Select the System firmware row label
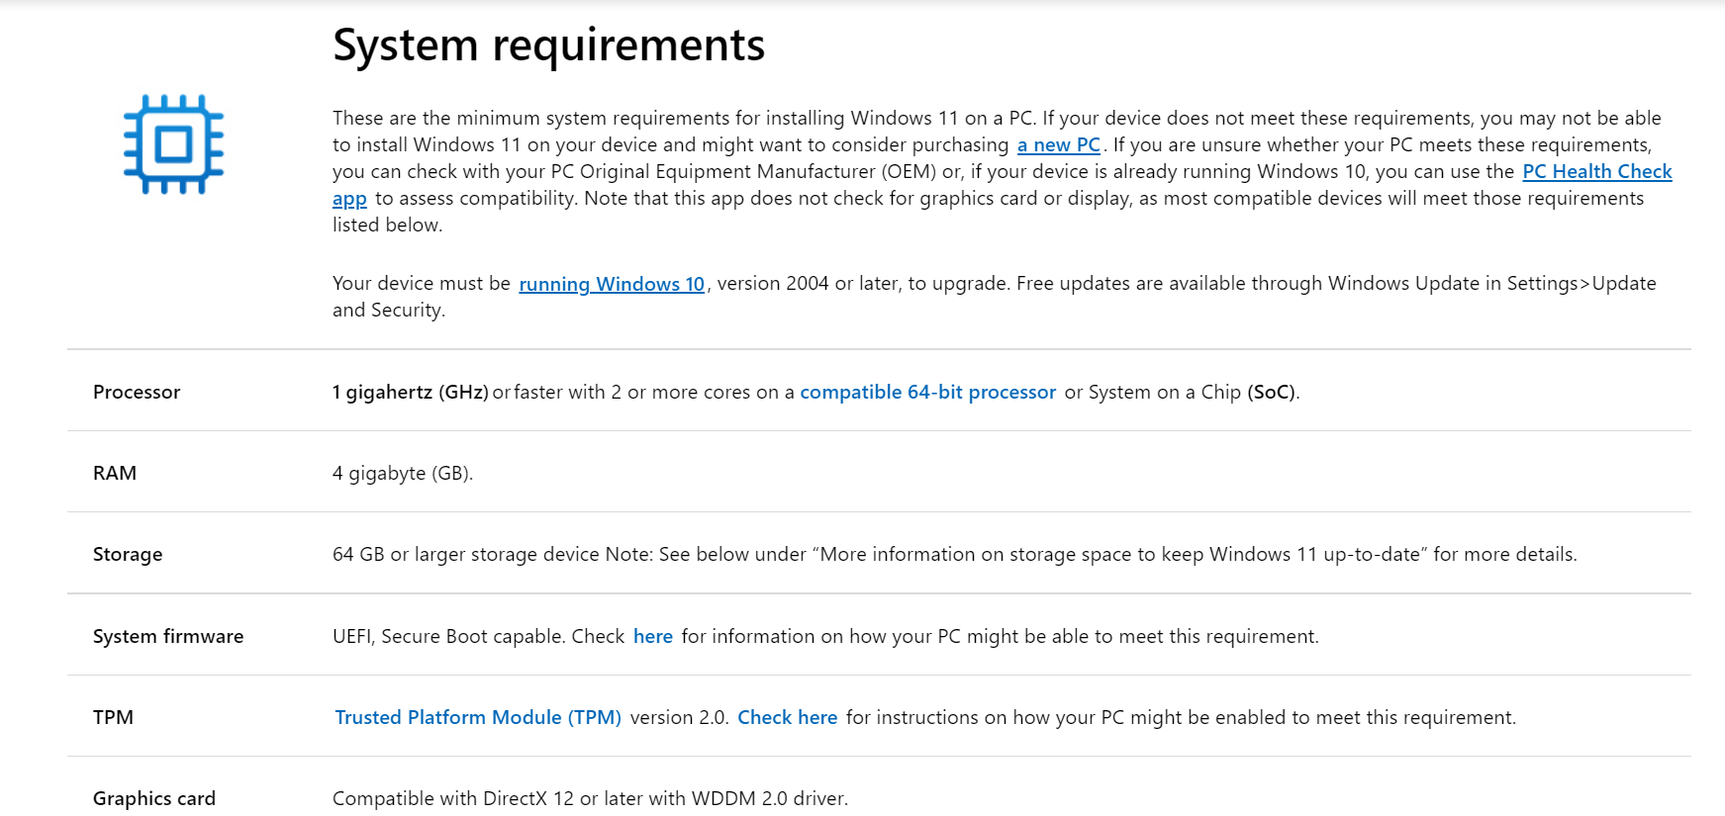 pyautogui.click(x=168, y=636)
